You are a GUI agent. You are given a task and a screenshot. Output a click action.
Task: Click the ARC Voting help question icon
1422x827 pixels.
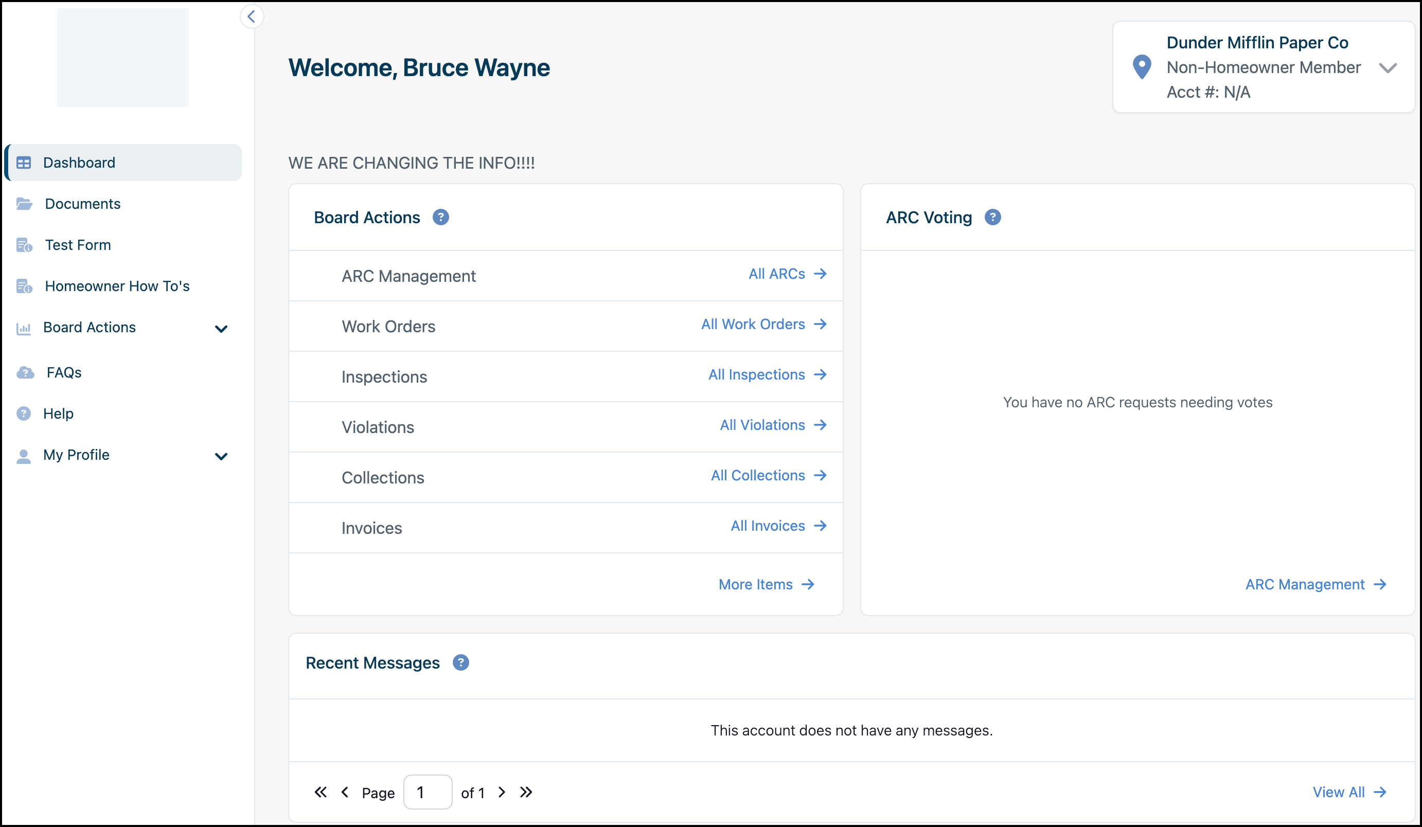pos(992,217)
